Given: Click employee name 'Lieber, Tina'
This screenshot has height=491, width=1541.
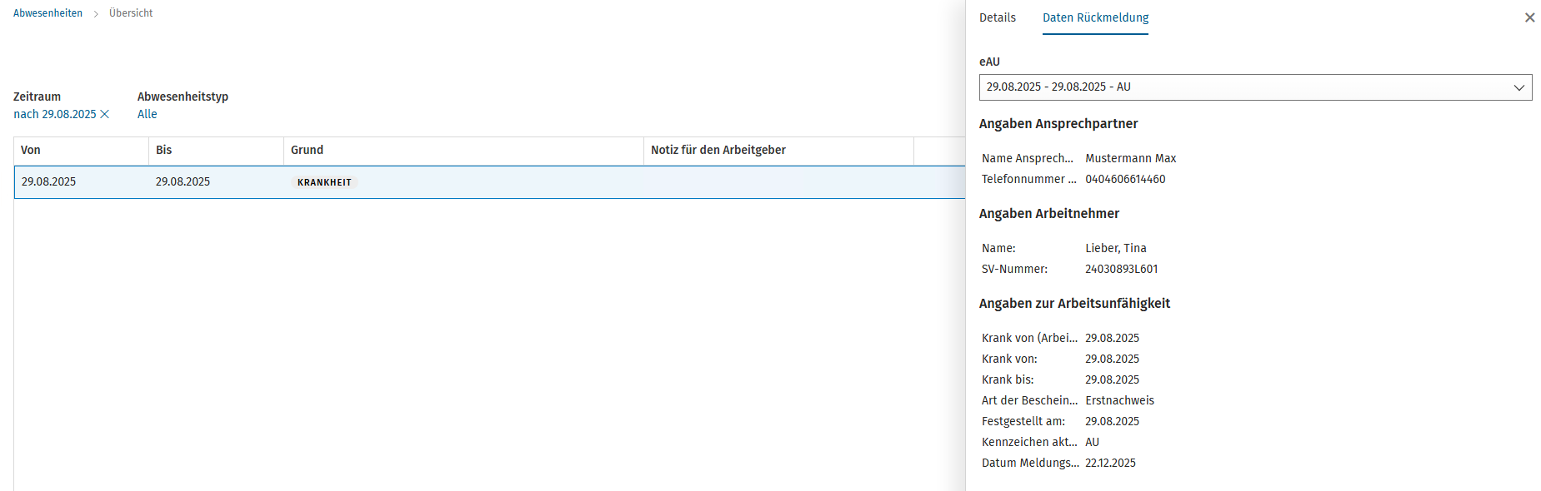Looking at the screenshot, I should tap(1115, 248).
